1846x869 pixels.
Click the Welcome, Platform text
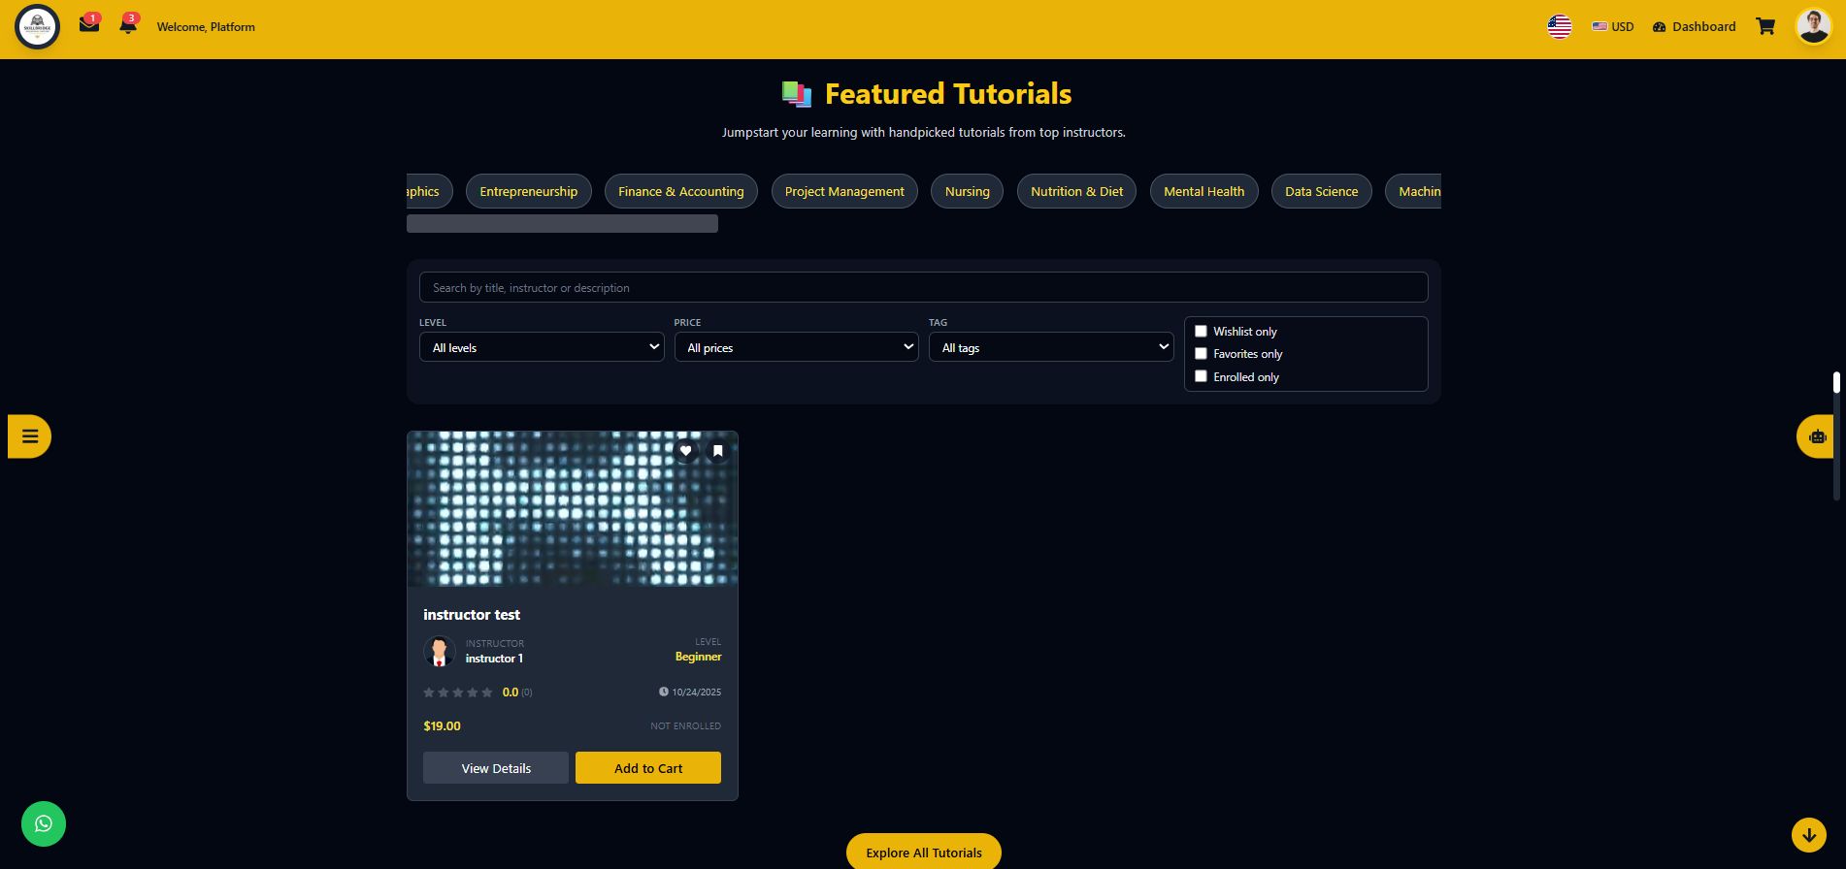pos(206,27)
